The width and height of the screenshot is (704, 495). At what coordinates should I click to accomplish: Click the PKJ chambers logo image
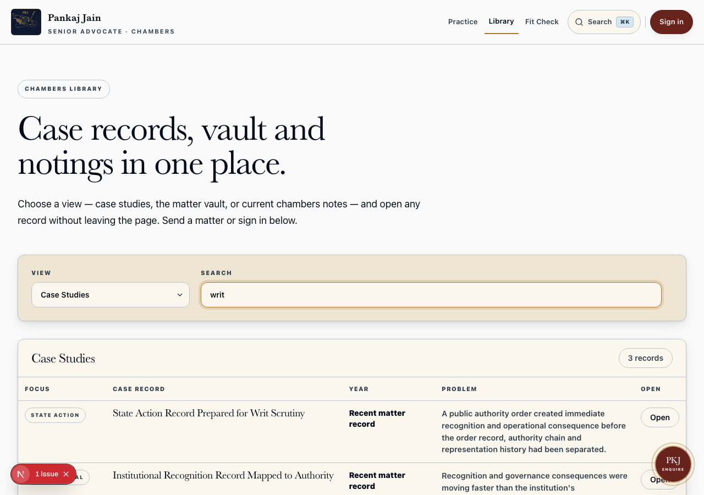26,22
